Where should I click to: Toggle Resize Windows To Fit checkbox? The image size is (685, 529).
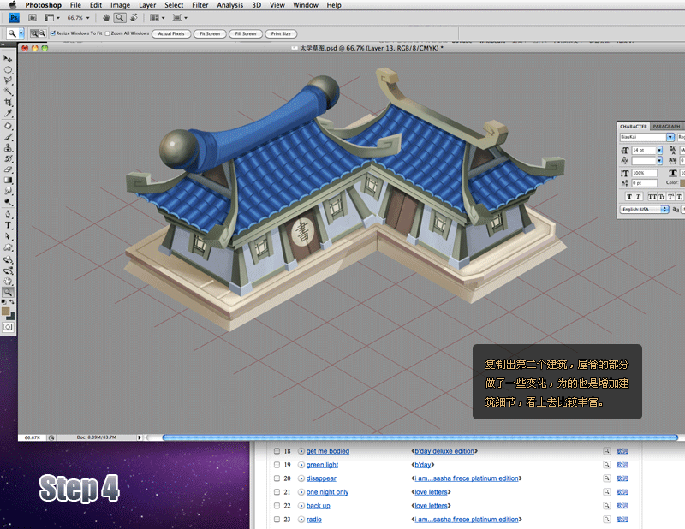tap(53, 33)
